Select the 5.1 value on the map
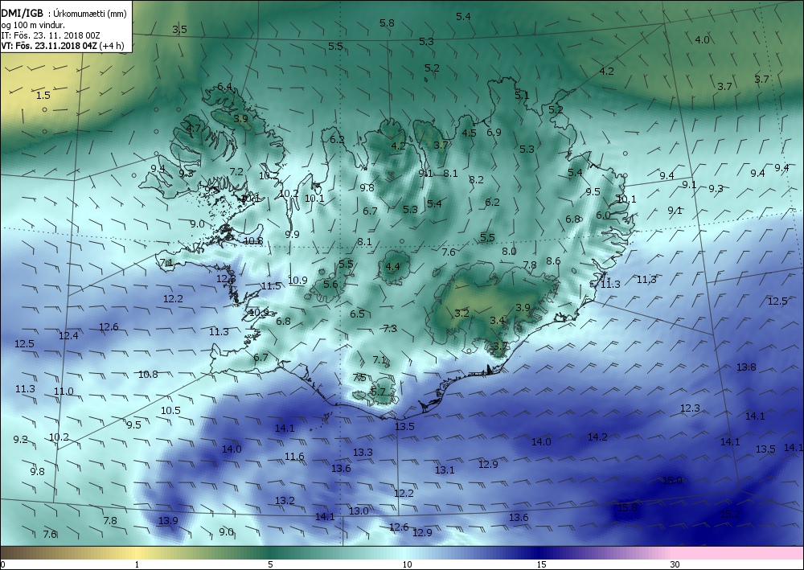 click(x=522, y=96)
